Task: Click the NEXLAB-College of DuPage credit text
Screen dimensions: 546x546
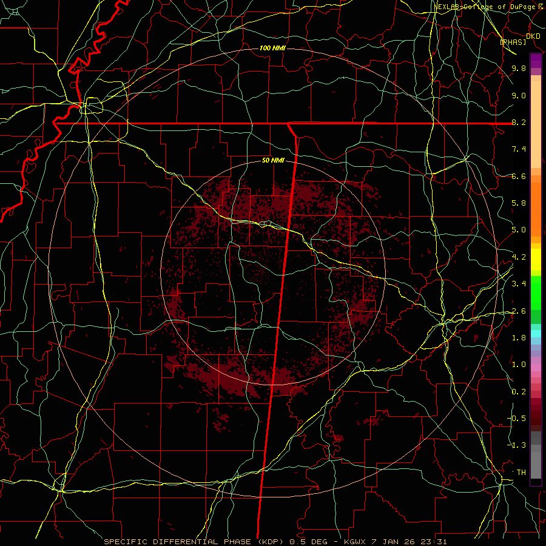Action: (490, 7)
